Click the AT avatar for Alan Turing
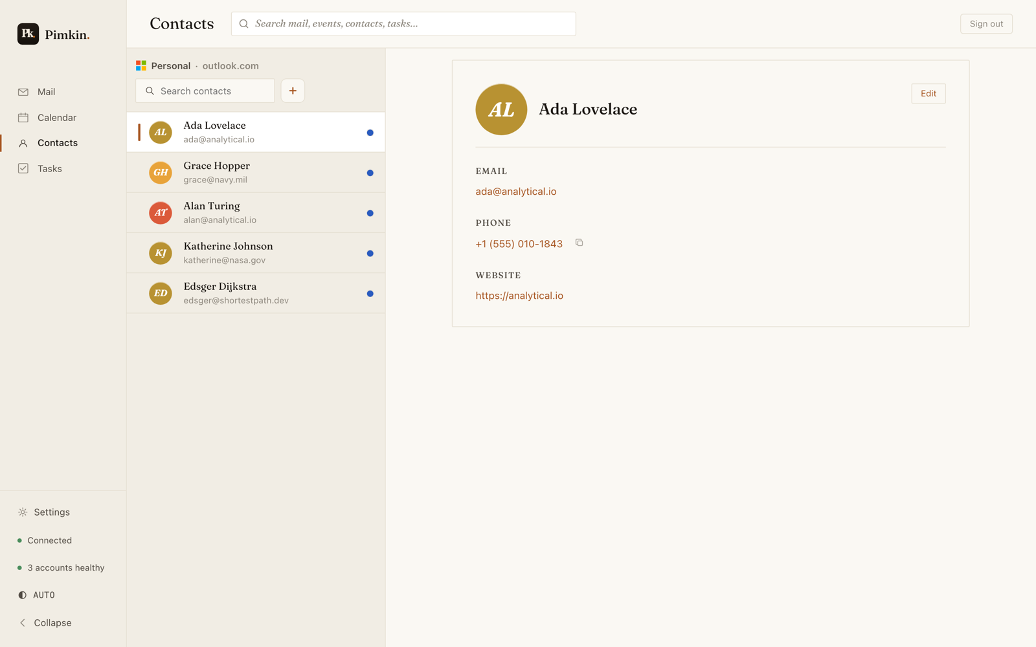This screenshot has width=1036, height=647. 161,213
